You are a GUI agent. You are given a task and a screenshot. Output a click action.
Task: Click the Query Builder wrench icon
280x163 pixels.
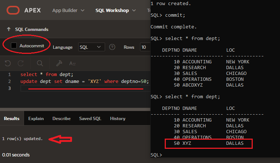[x=58, y=63]
